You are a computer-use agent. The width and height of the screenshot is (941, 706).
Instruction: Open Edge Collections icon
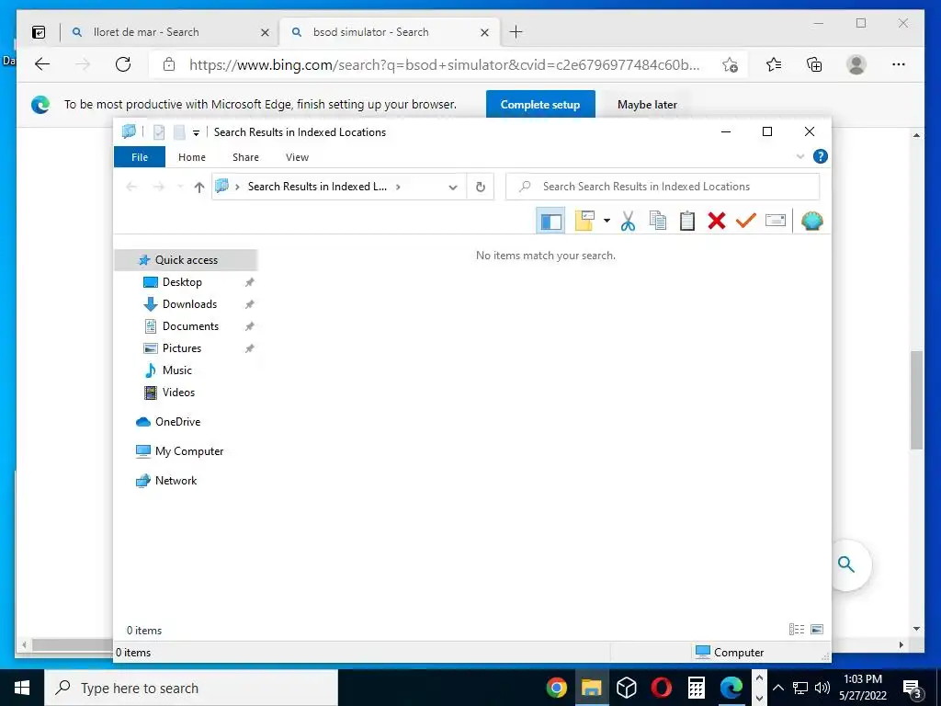tap(814, 65)
